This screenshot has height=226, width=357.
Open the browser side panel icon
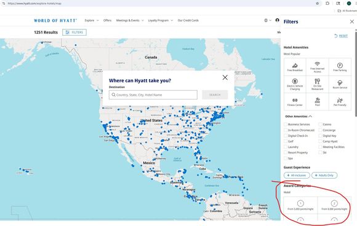[338, 4]
